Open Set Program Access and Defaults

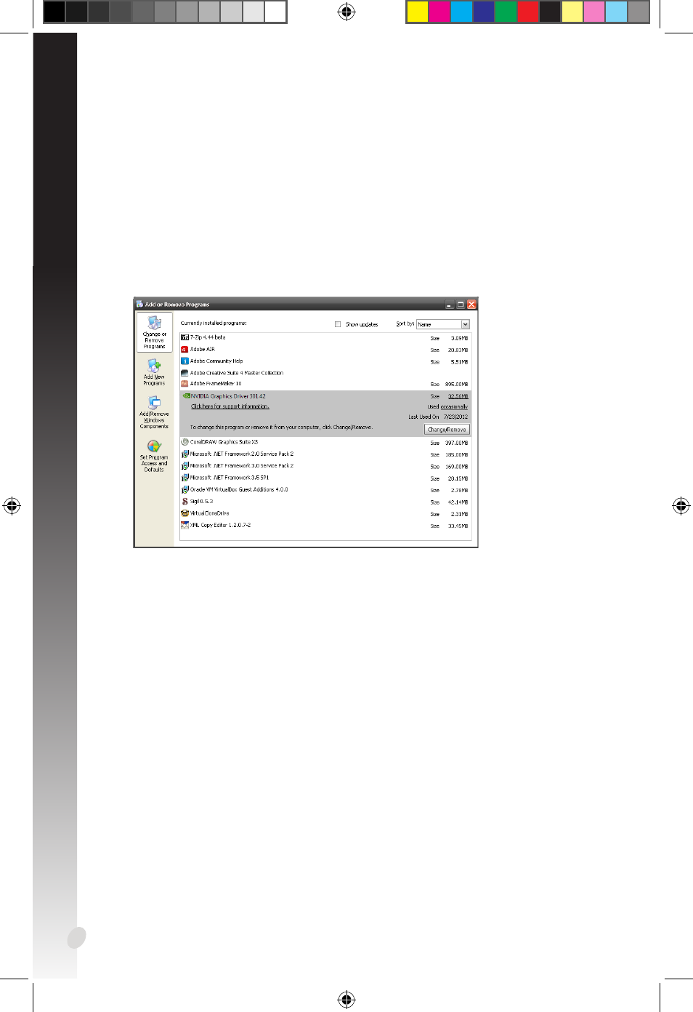tap(154, 456)
